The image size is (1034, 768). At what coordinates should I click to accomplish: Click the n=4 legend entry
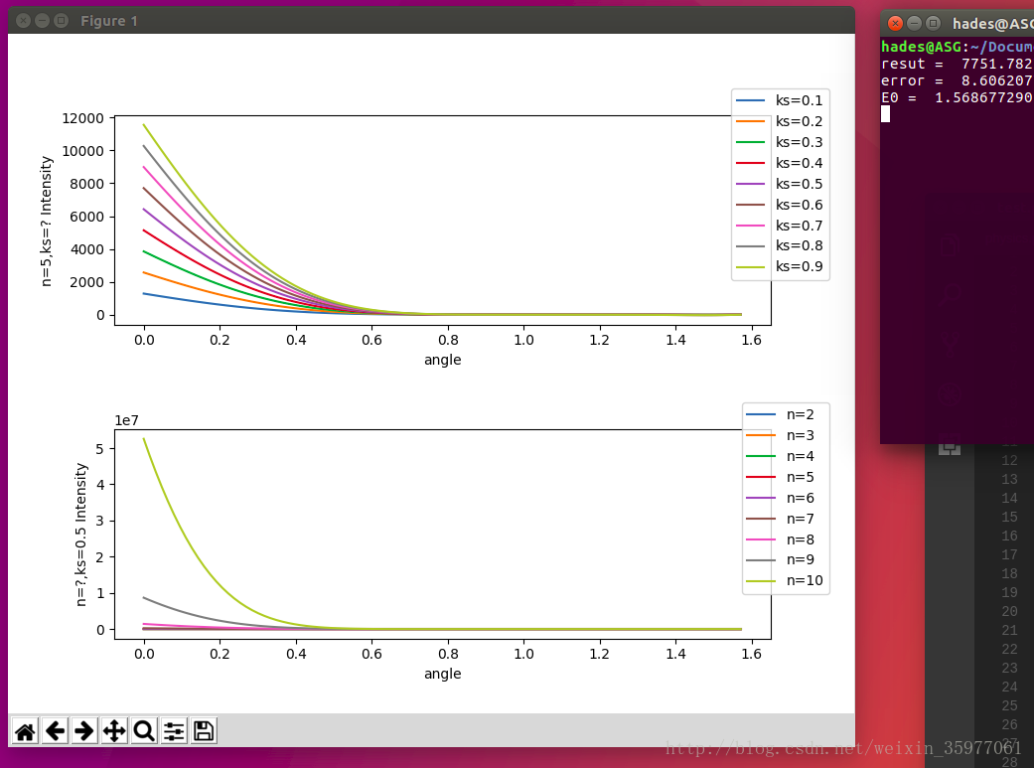[x=780, y=456]
